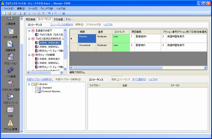This screenshot has width=212, height=139.
Task: Click the 配管洩れ cause cell
Action: click(148, 47)
